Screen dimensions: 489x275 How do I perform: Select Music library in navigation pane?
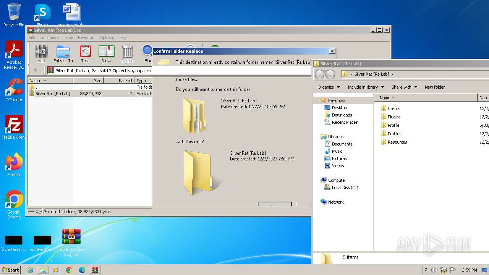coord(337,151)
